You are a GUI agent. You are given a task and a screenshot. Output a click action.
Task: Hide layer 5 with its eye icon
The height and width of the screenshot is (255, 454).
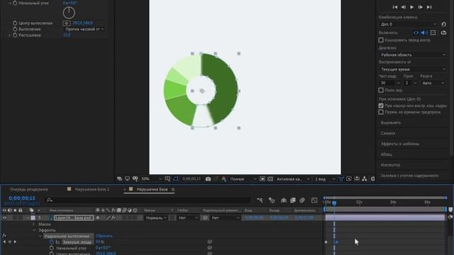(x=4, y=217)
